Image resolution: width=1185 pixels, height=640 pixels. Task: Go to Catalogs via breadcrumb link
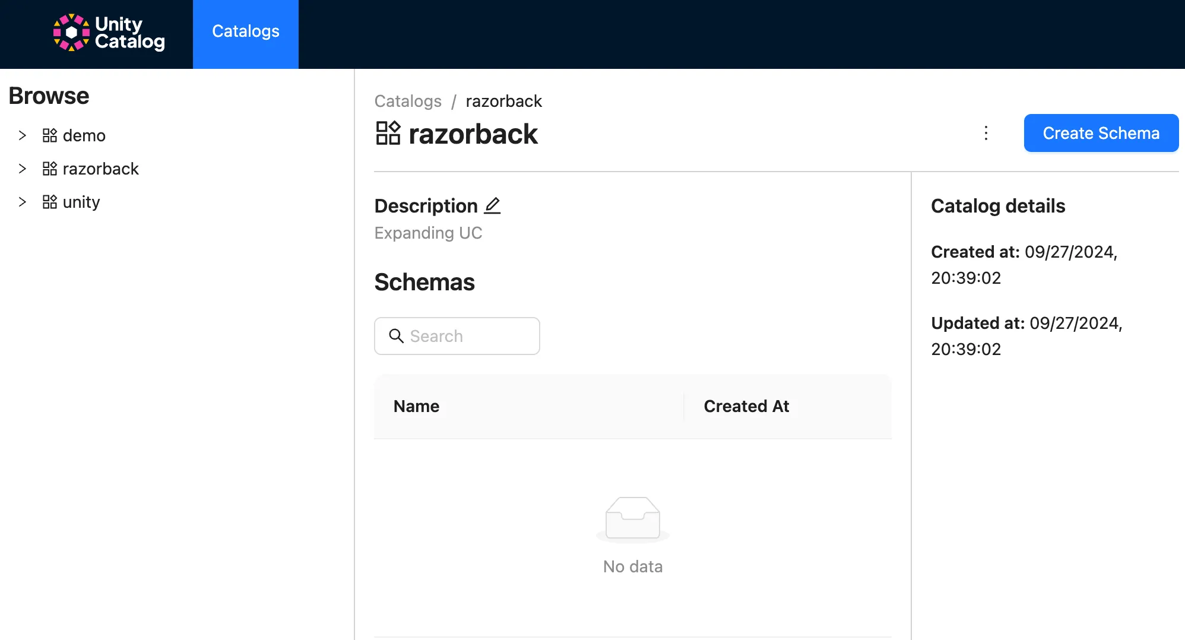(x=408, y=102)
